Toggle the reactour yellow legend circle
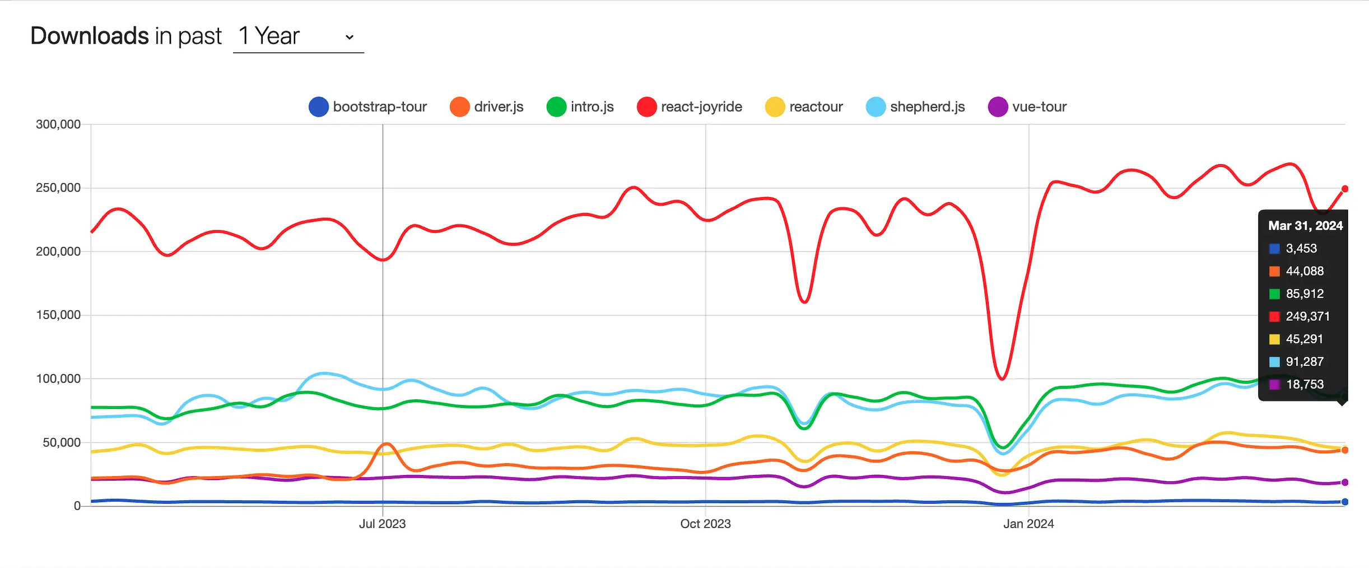The width and height of the screenshot is (1369, 568). click(x=775, y=107)
